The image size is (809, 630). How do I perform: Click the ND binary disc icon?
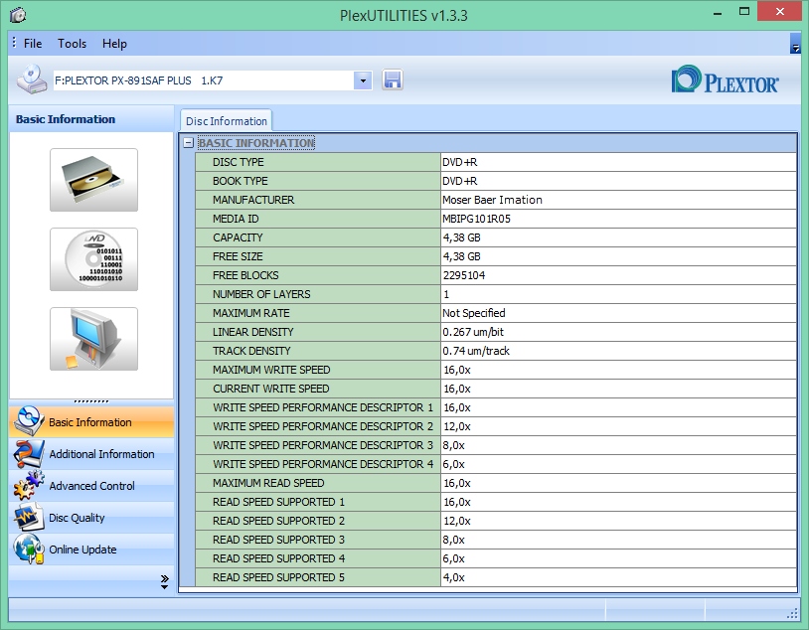coord(93,259)
